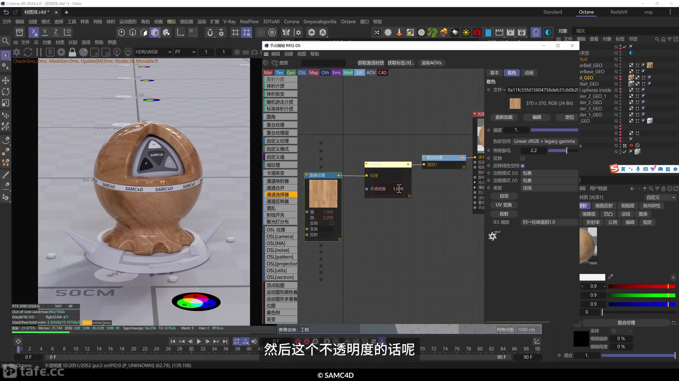Viewport: 679px width, 381px height.
Task: Click the undo arrow icon
Action: pos(6,12)
